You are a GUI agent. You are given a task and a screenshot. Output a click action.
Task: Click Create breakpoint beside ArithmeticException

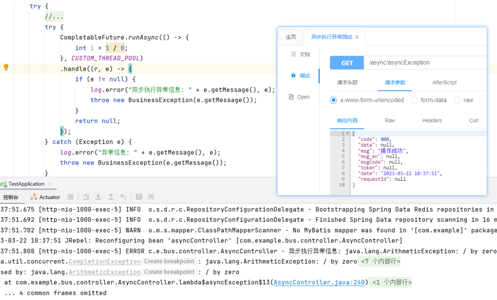(x=169, y=272)
